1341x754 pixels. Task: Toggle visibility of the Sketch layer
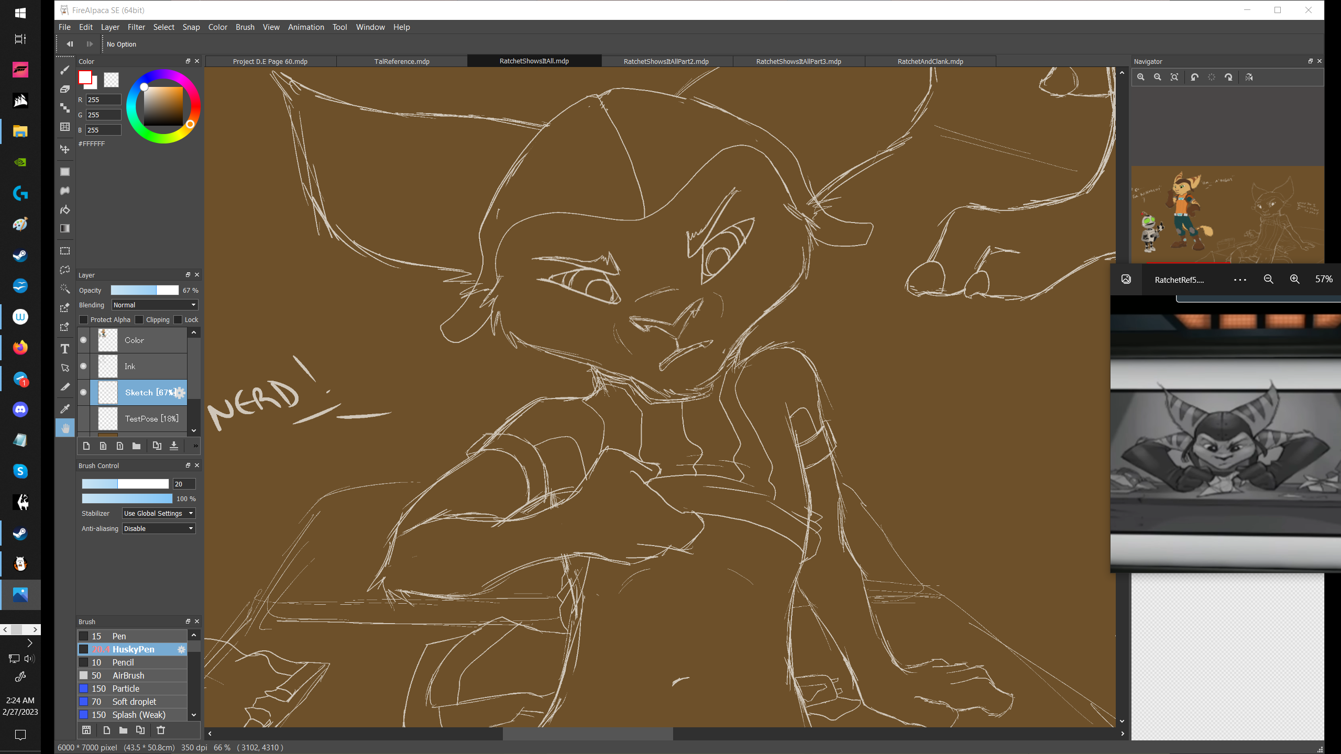pyautogui.click(x=83, y=392)
